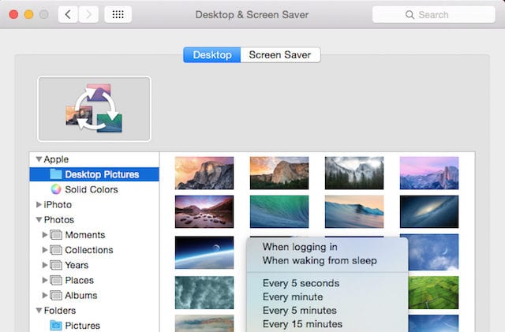Choose Every 5 seconds from menu
This screenshot has height=332, width=505.
(x=301, y=283)
